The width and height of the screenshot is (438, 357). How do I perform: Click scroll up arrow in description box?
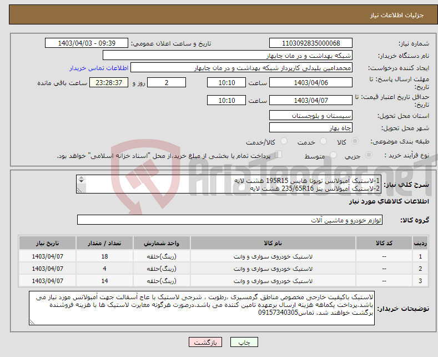81,177
